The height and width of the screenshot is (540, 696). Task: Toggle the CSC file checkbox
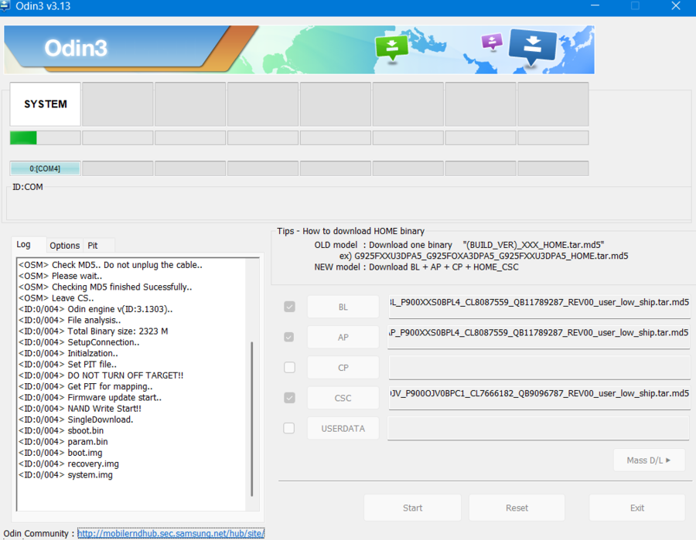[289, 398]
